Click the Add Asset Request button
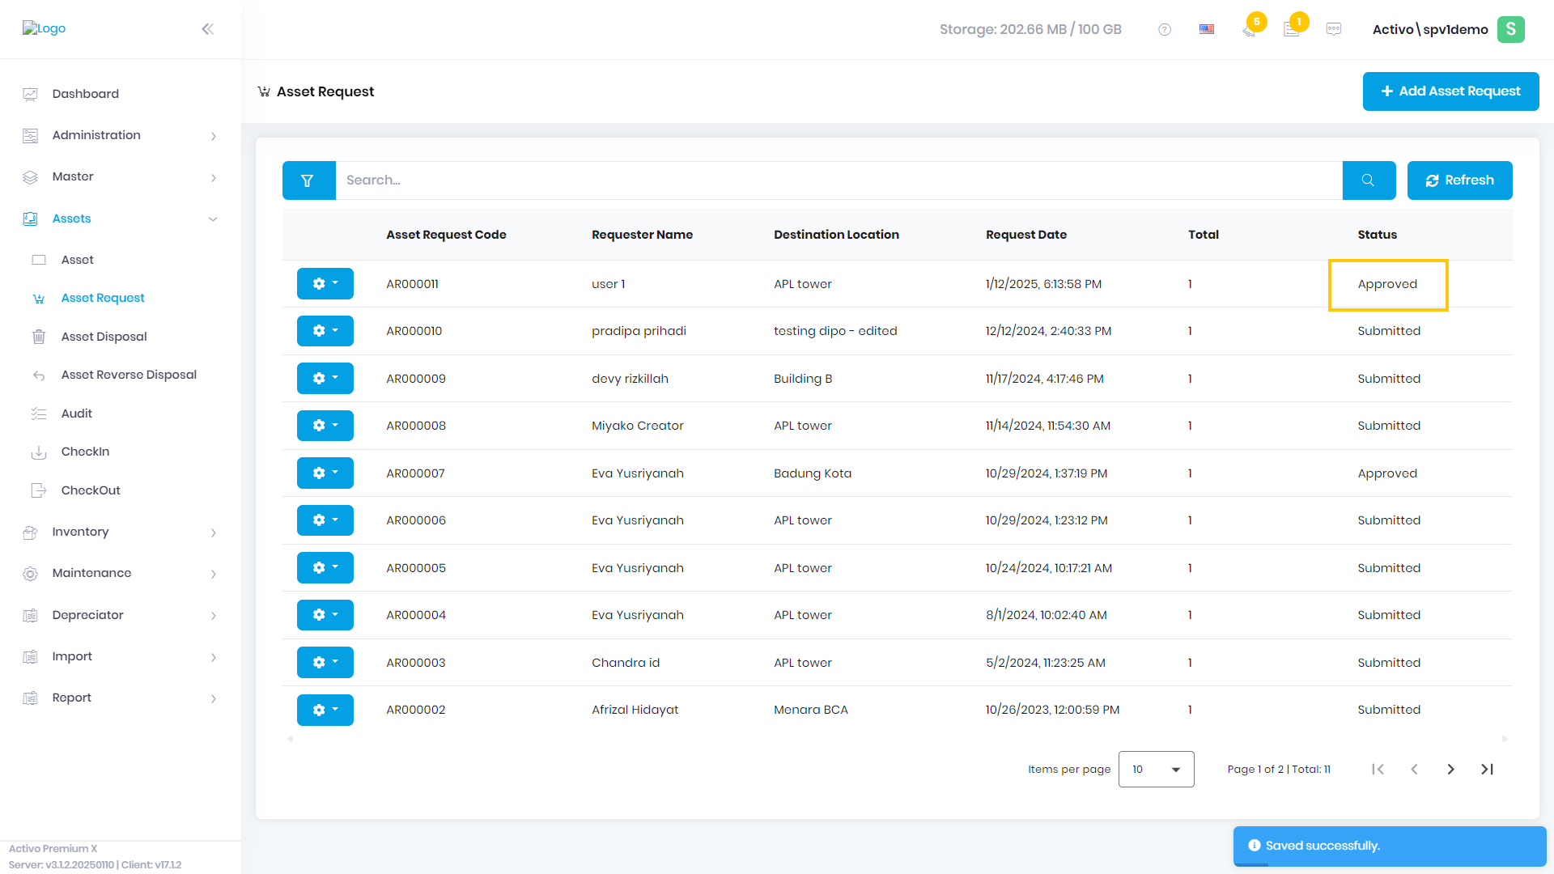The image size is (1554, 874). coord(1450,91)
